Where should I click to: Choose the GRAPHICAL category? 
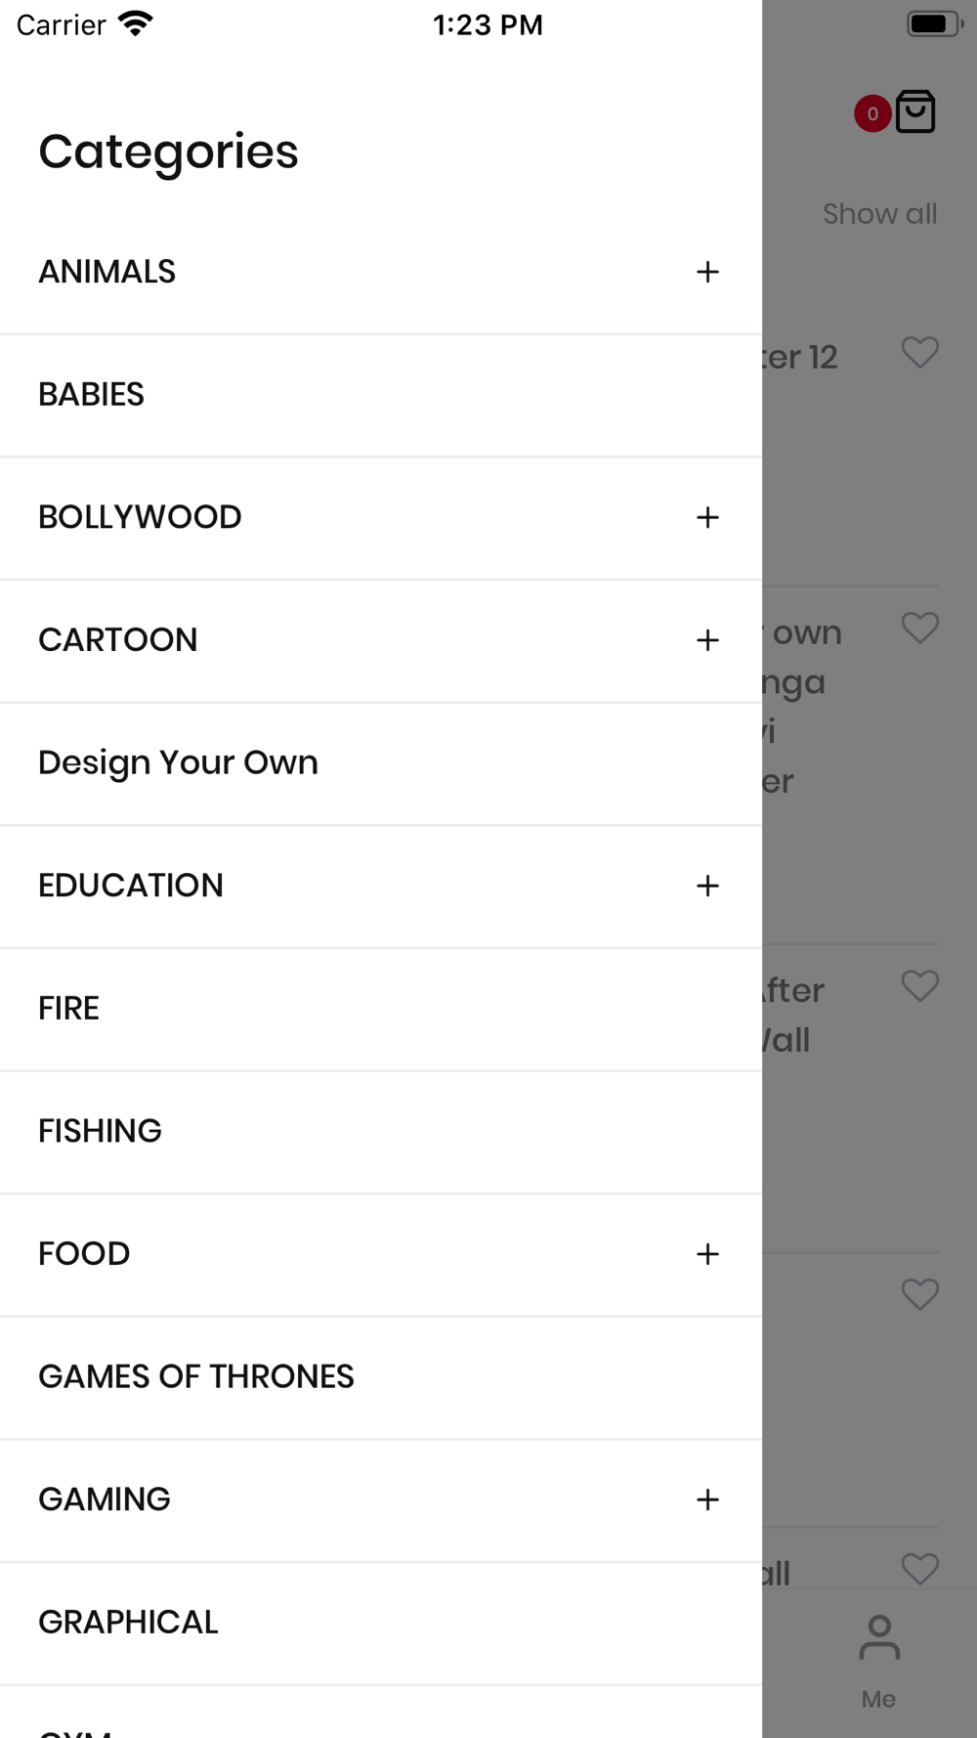[381, 1623]
